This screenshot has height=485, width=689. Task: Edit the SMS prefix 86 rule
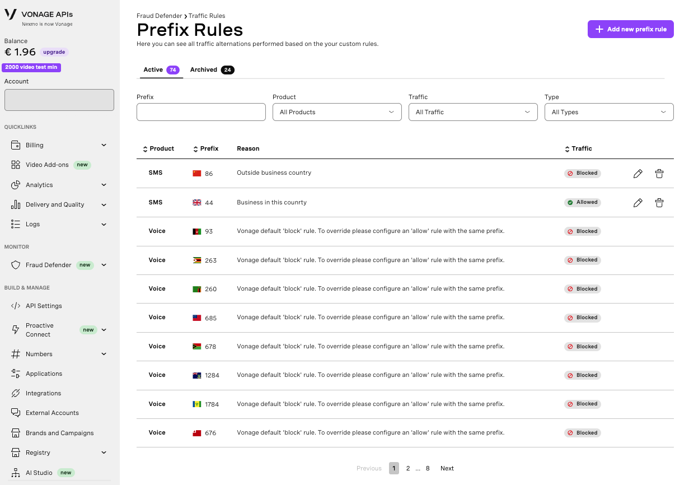[638, 174]
